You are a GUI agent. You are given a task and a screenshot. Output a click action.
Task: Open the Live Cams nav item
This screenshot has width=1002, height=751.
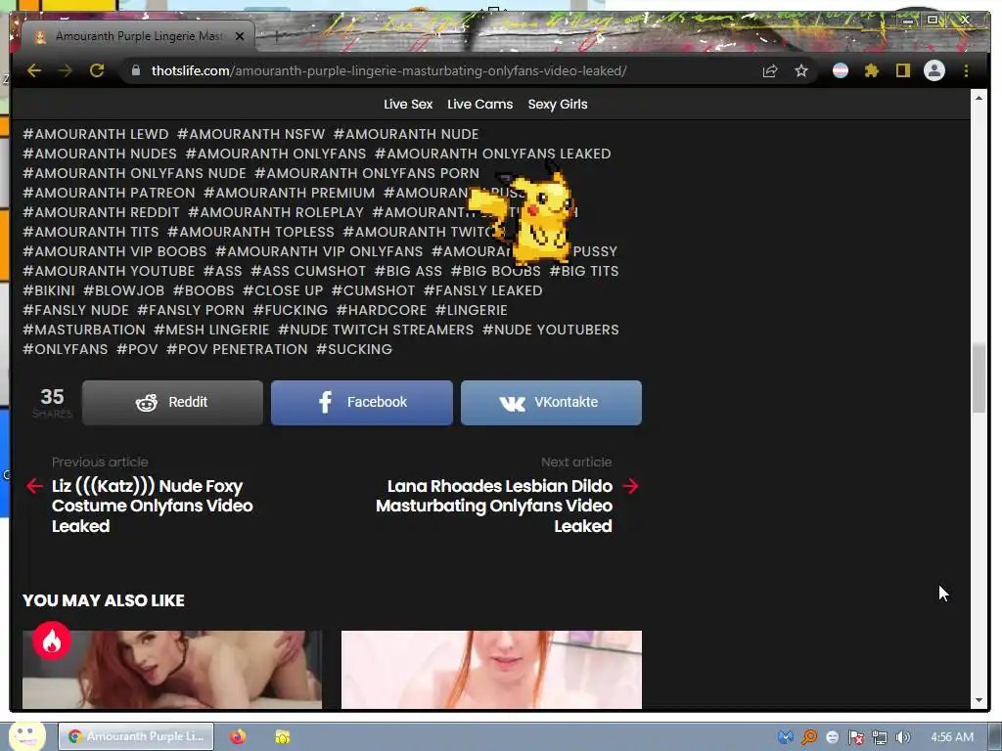click(479, 104)
